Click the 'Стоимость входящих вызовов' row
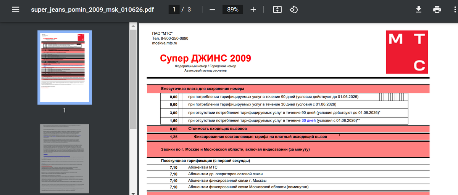 pos(288,129)
